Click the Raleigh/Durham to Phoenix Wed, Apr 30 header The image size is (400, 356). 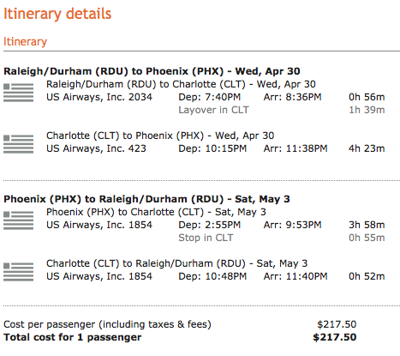coord(152,71)
